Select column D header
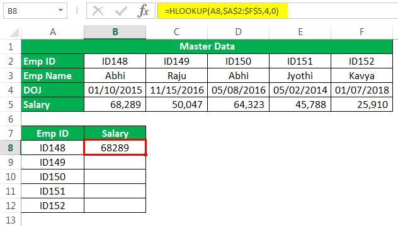Screen dimensions: 398x226 click(238, 32)
